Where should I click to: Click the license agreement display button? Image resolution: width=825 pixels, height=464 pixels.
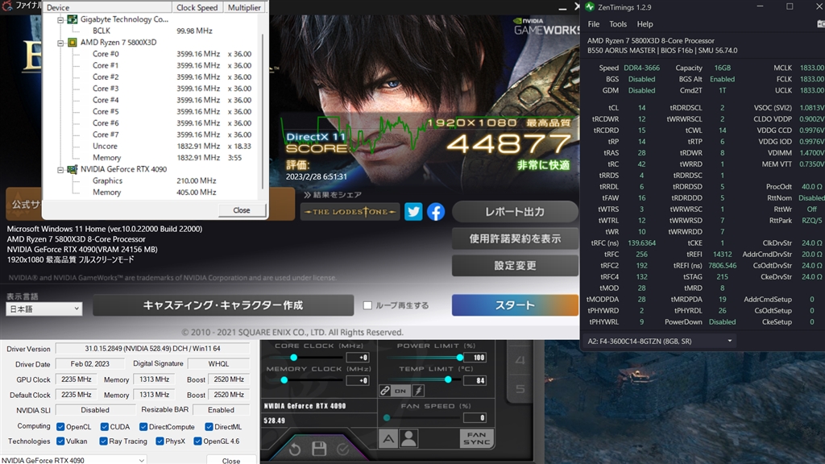(515, 238)
